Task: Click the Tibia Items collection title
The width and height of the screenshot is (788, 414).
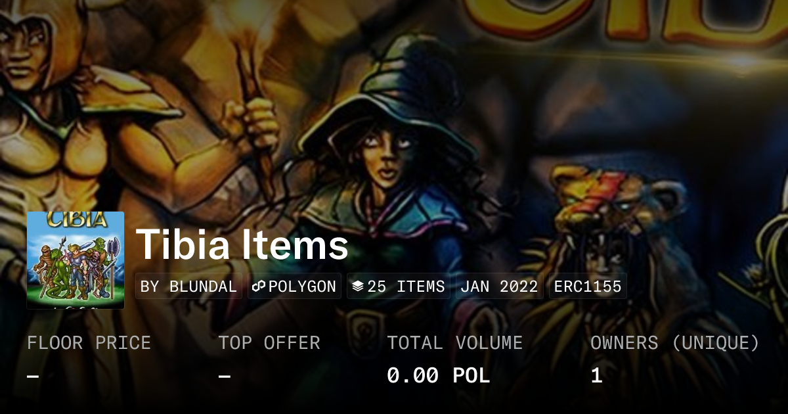Action: click(242, 245)
